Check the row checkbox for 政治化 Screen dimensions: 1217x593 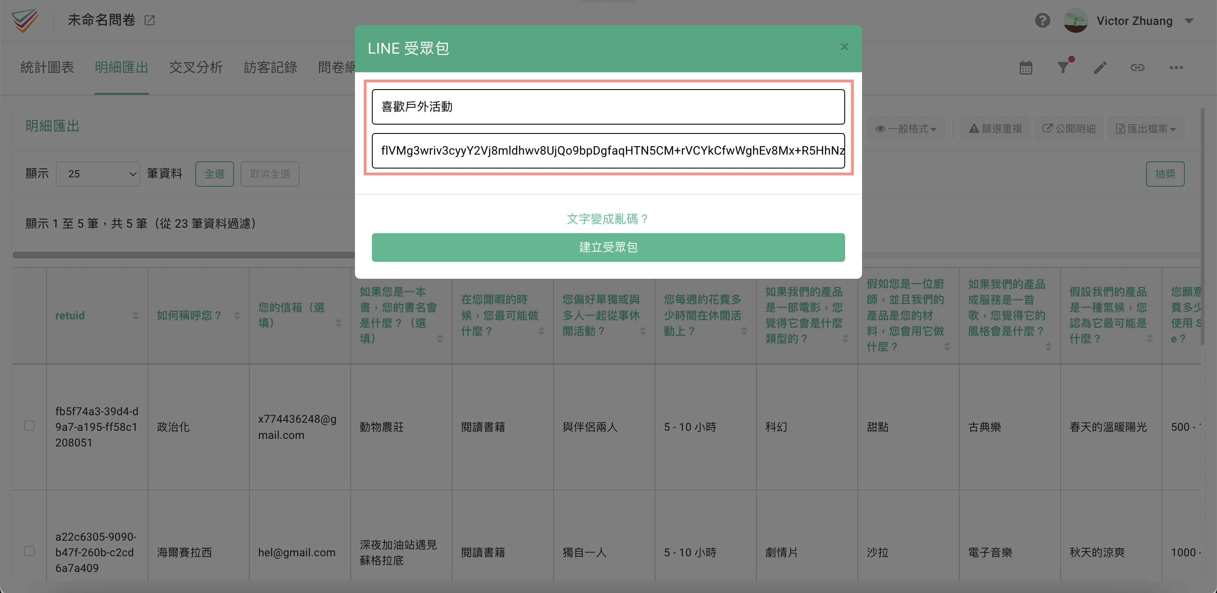[x=29, y=426]
